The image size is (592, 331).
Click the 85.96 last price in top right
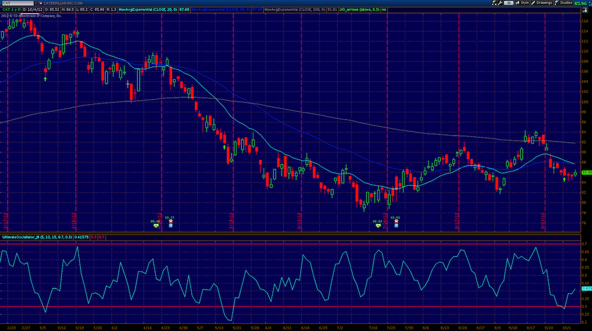point(581,3)
